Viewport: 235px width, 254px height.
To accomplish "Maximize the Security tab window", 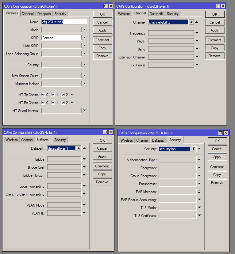I will click(x=220, y=133).
